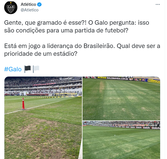Click the Galotv sideline advertising boards
This screenshot has width=167, height=159.
point(137,127)
